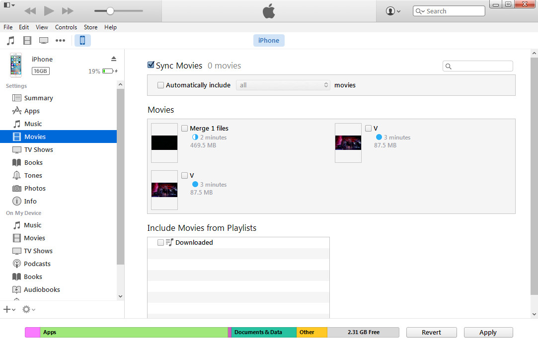Click the iPhone device thumbnail image
Viewport: 538px width, 346px height.
point(16,65)
